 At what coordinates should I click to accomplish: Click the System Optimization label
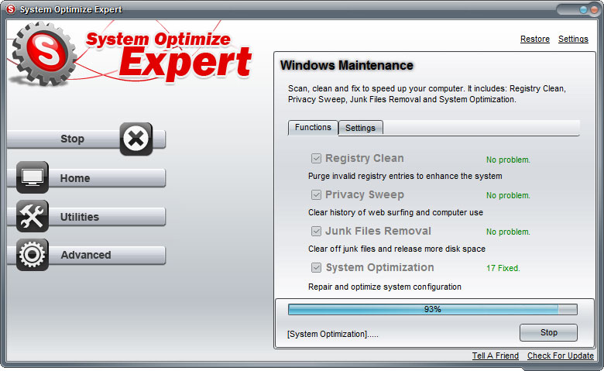(379, 267)
